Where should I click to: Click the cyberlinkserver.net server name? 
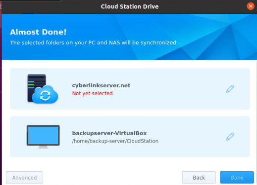(x=101, y=85)
